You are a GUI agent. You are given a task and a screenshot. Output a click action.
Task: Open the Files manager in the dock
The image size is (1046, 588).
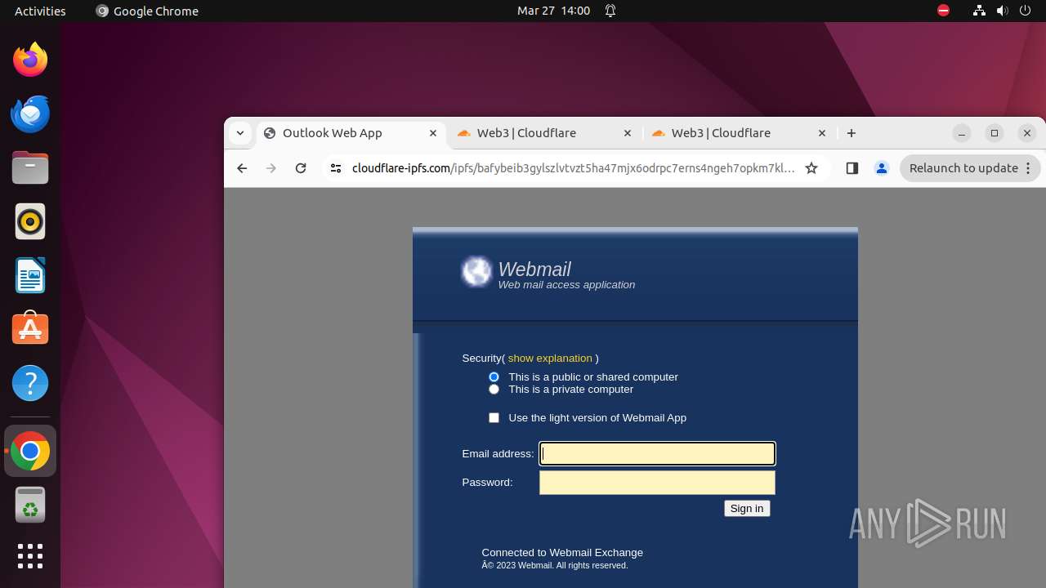(x=30, y=167)
